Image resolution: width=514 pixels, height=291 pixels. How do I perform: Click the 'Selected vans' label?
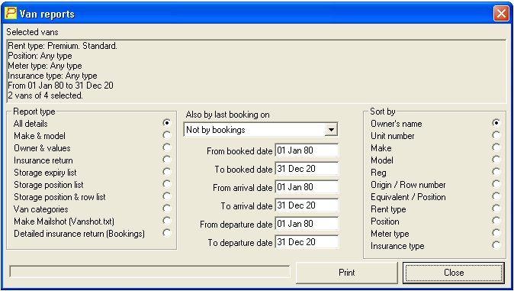pos(32,32)
